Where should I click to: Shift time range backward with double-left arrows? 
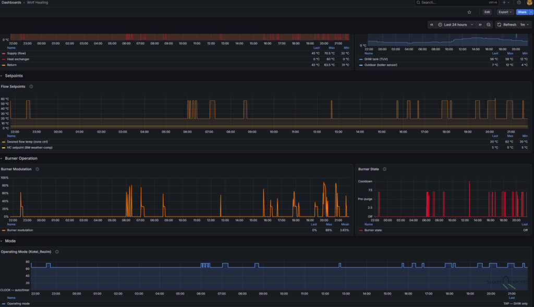pos(432,25)
